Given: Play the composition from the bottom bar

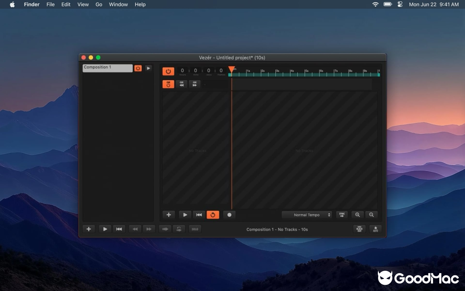Looking at the screenshot, I should click(x=105, y=229).
